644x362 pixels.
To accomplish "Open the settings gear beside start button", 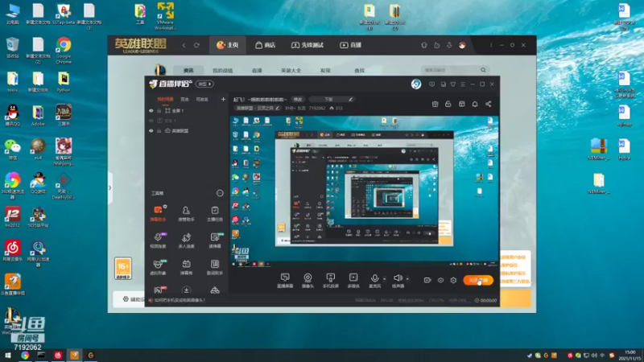I will (453, 280).
